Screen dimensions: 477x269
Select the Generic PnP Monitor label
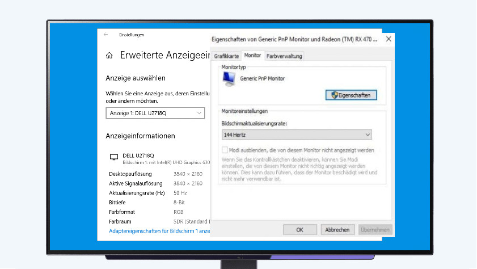click(263, 79)
